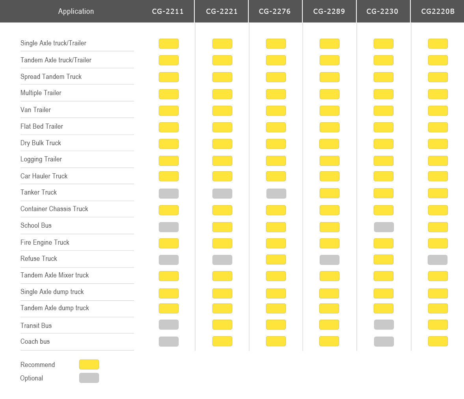
Task: Click yellow Multiple Trailer marker under CG-2221
Action: click(x=222, y=94)
